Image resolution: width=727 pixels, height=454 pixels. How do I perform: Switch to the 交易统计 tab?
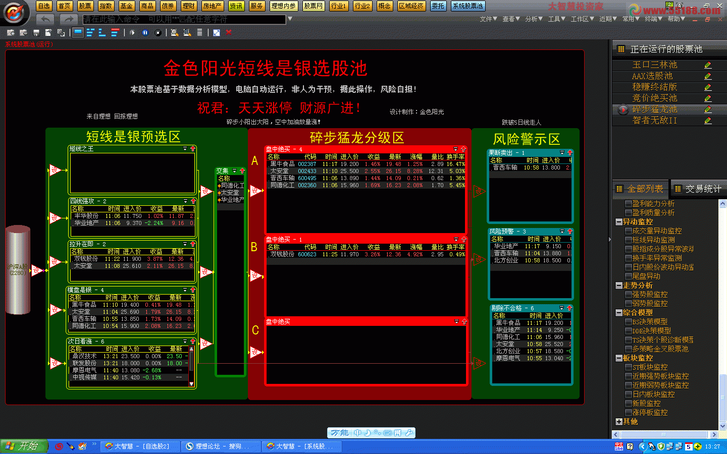699,189
